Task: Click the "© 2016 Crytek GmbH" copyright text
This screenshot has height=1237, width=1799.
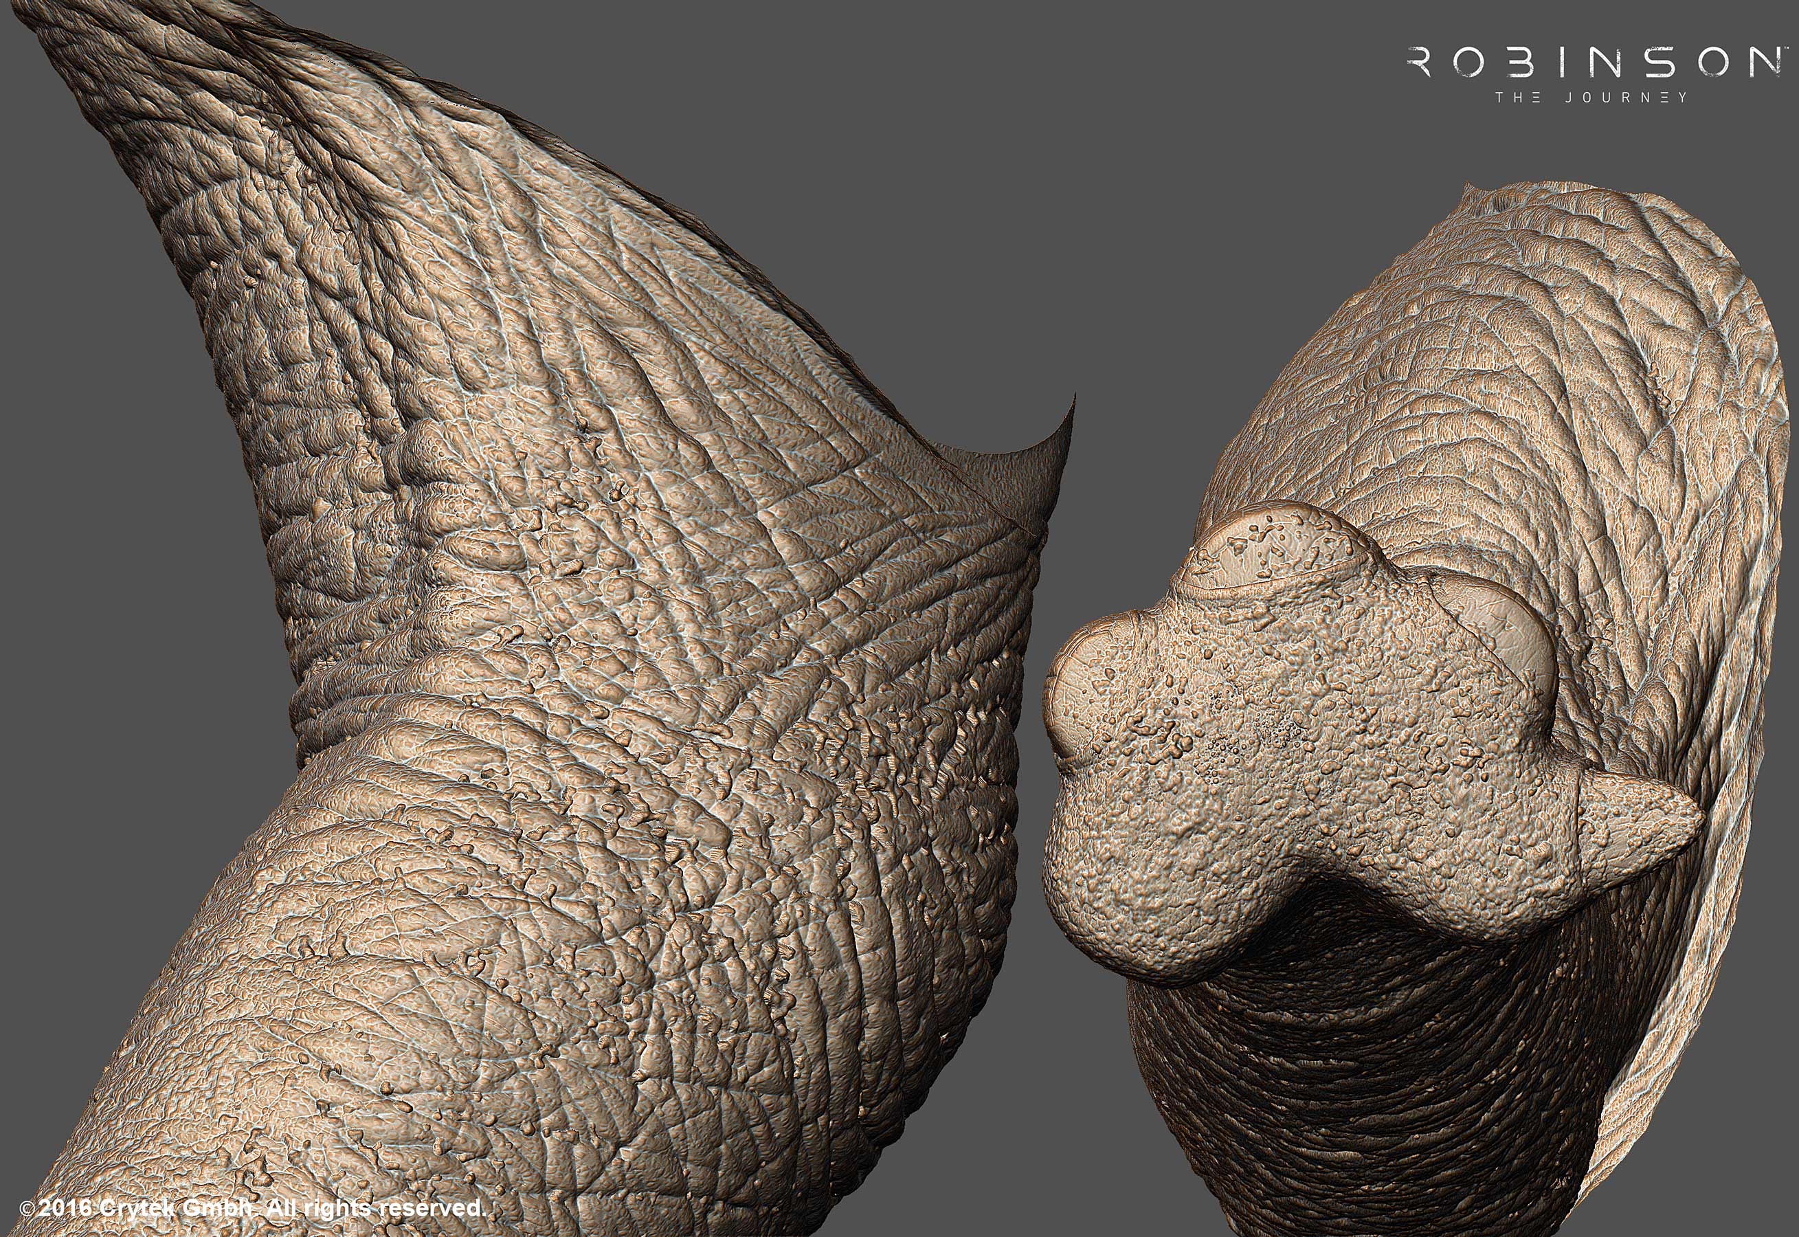Action: click(x=138, y=1207)
